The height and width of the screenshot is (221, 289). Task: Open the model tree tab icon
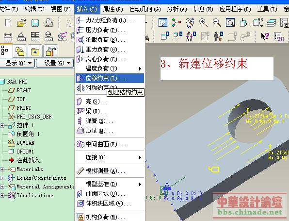click(x=5, y=51)
